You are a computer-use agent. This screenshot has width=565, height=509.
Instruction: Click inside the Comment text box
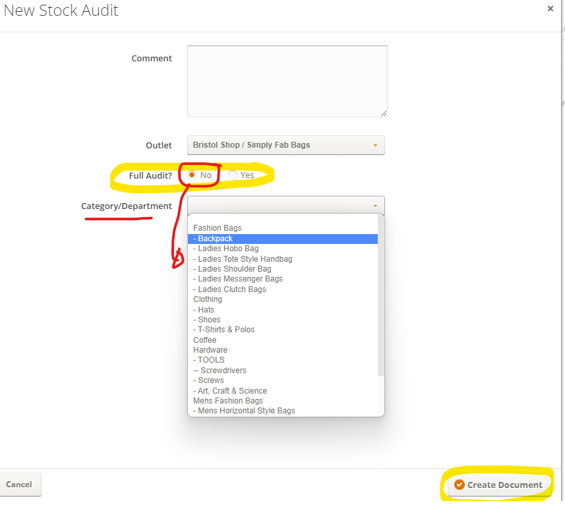coord(287,81)
